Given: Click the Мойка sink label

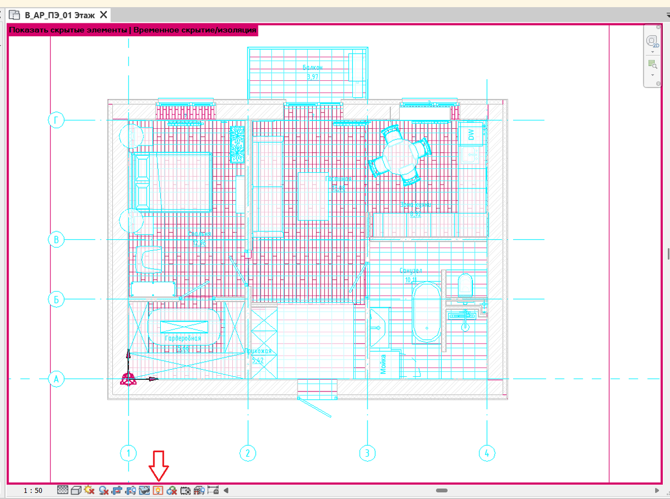Looking at the screenshot, I should (383, 364).
